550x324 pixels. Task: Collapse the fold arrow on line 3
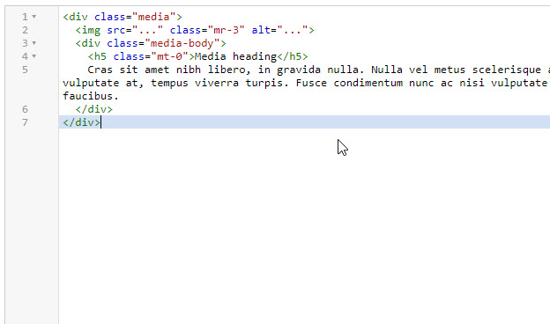(34, 43)
